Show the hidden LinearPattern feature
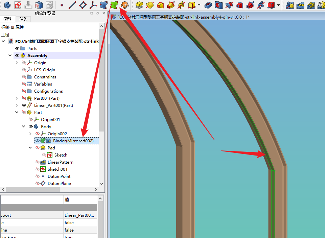325x238 pixels. tap(38, 162)
